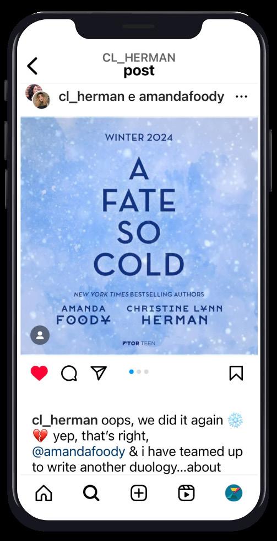This screenshot has width=277, height=541.
Task: Jump to the second carousel dot
Action: [x=139, y=371]
